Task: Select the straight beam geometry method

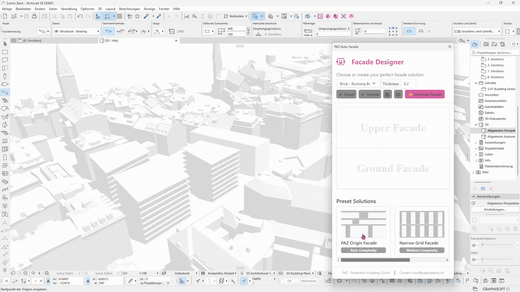Action: [108, 31]
